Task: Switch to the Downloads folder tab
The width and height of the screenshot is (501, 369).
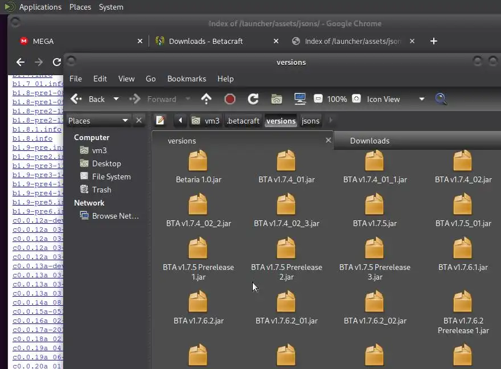Action: 369,141
